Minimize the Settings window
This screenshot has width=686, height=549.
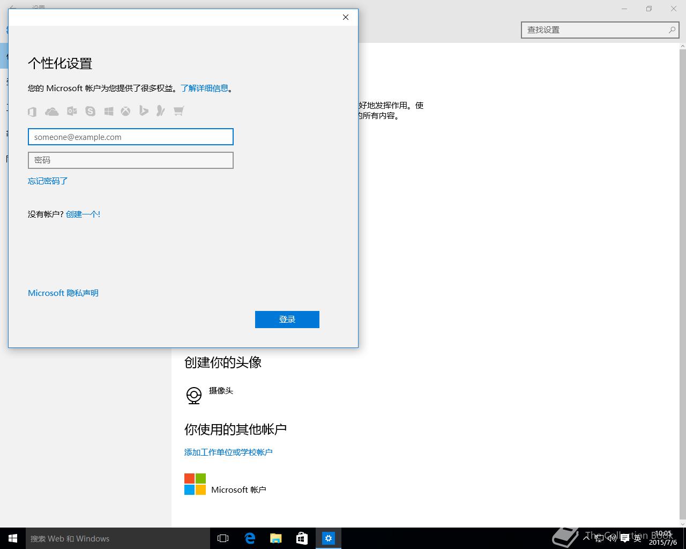(x=624, y=9)
